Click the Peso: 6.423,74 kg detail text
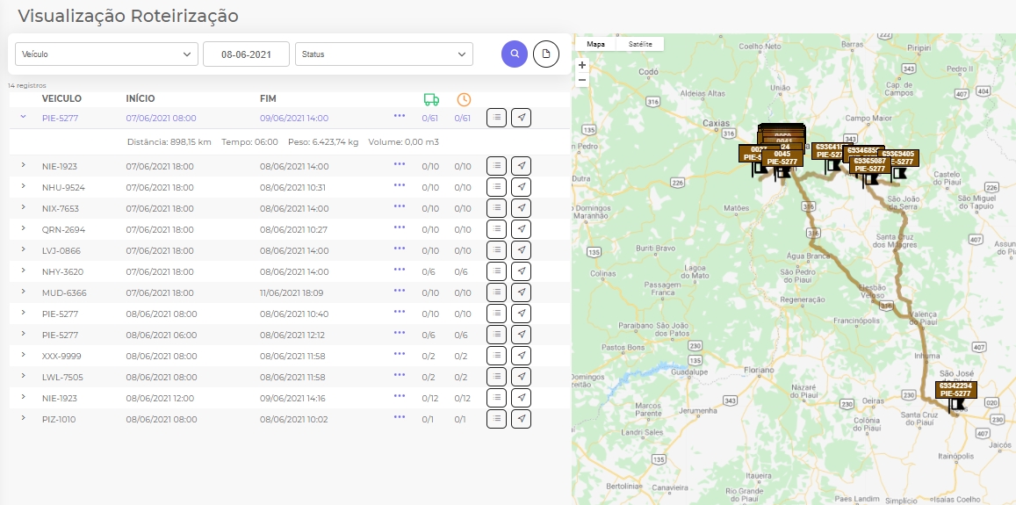1016x505 pixels. click(x=321, y=142)
